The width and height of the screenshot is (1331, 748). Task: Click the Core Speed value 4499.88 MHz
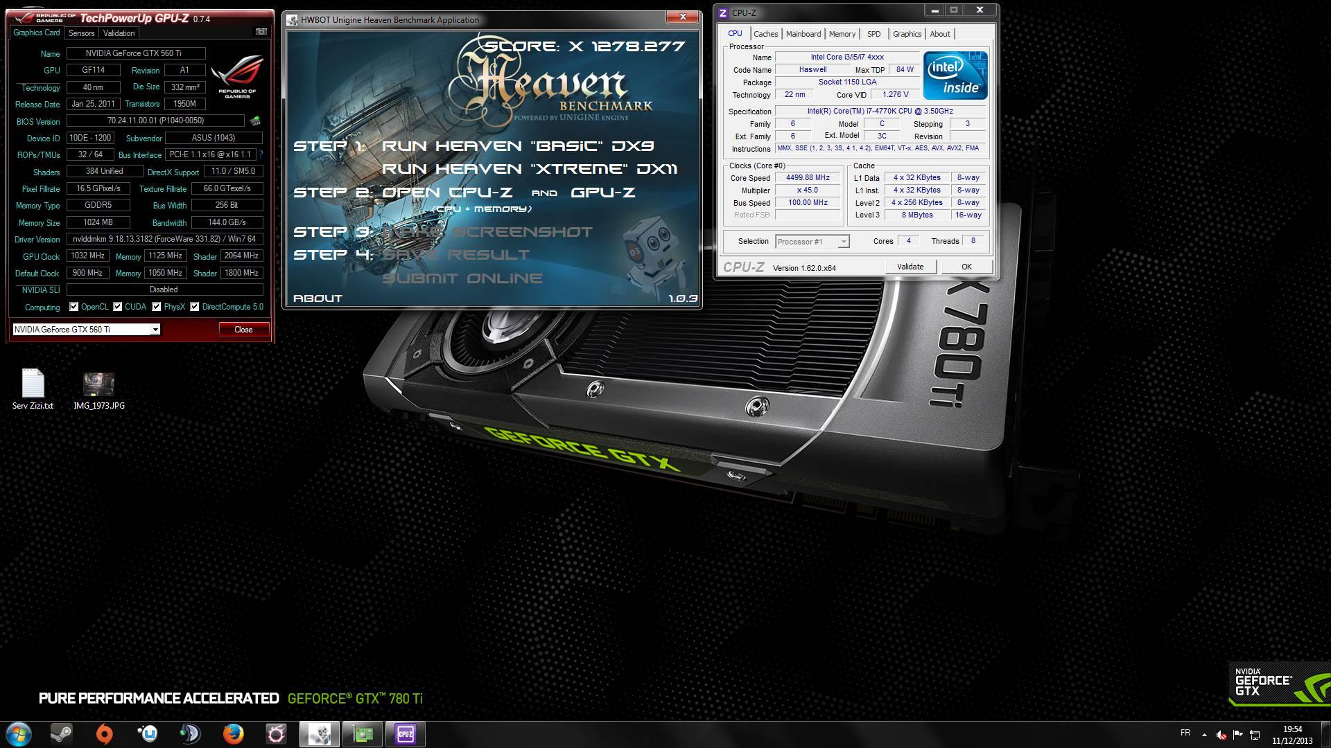[x=808, y=178]
